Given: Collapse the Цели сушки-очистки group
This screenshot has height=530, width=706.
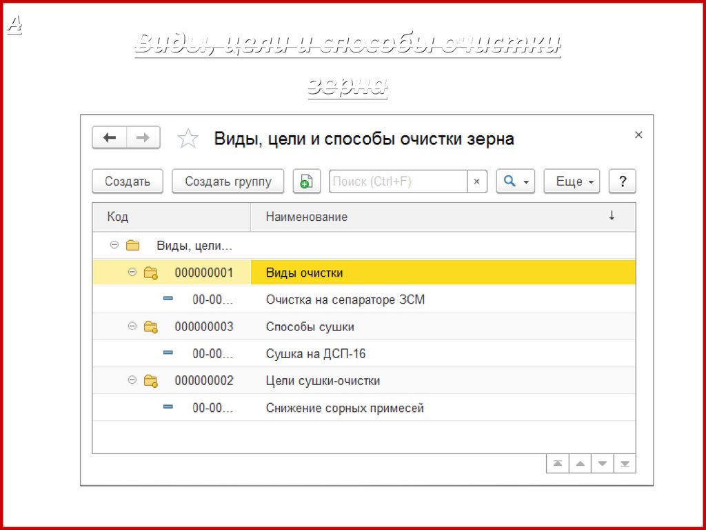Looking at the screenshot, I should click(x=132, y=380).
